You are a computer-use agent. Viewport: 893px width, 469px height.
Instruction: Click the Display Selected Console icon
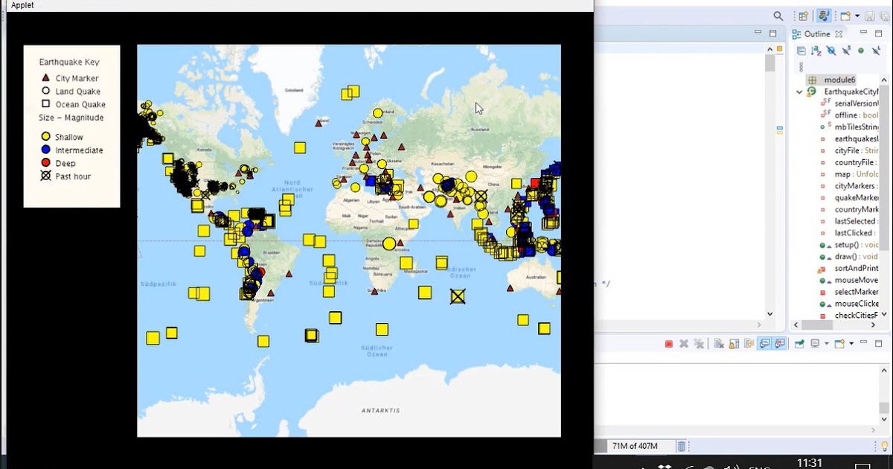click(816, 344)
